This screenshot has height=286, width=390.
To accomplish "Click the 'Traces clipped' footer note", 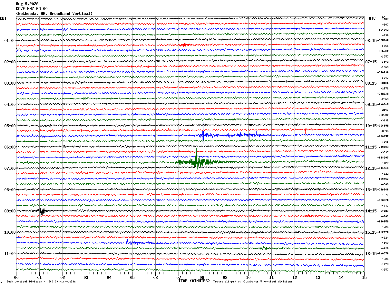I will click(x=253, y=282).
